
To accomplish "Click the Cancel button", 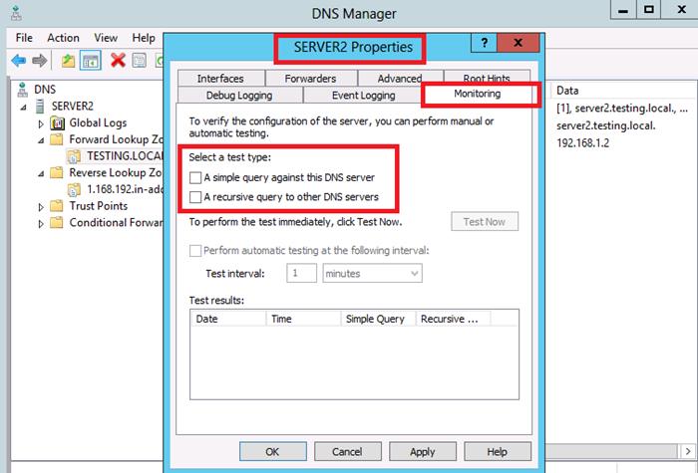I will pos(347,452).
